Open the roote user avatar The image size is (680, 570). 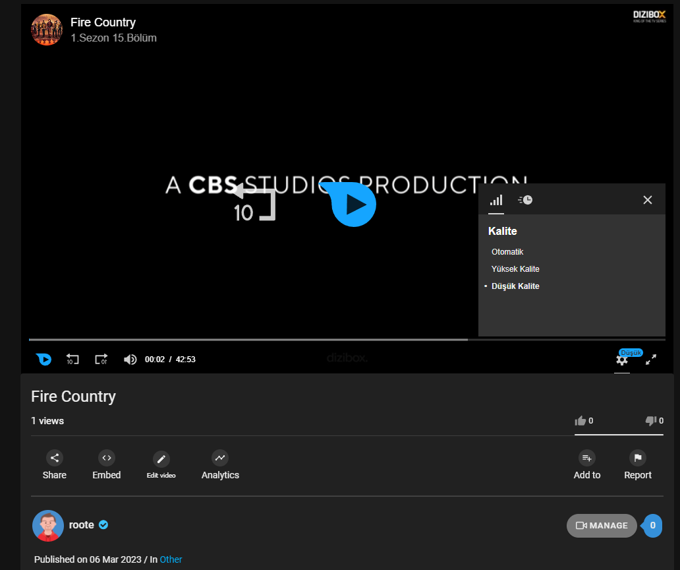coord(48,526)
